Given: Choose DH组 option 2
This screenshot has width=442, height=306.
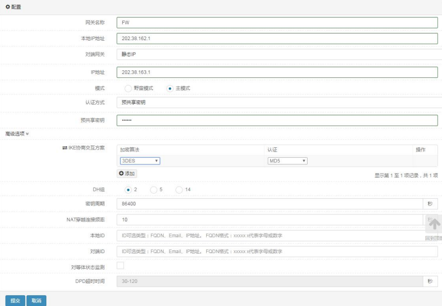Looking at the screenshot, I should pos(128,190).
